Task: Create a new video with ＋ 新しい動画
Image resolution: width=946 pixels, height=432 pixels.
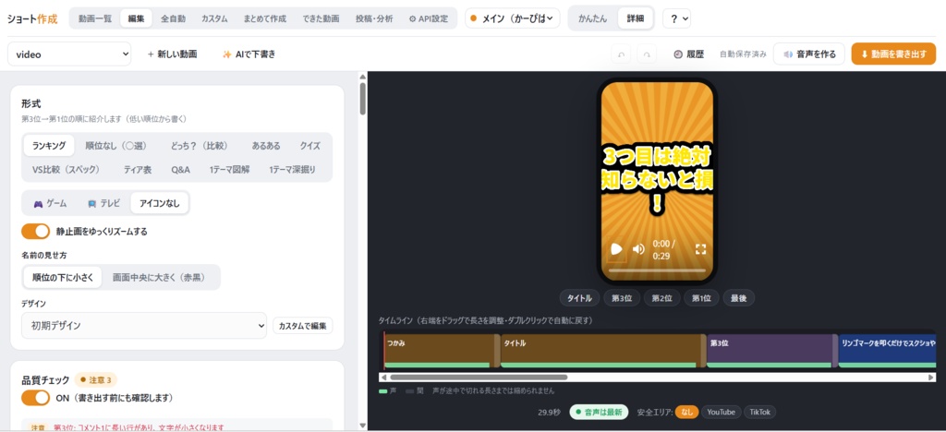Action: (172, 54)
